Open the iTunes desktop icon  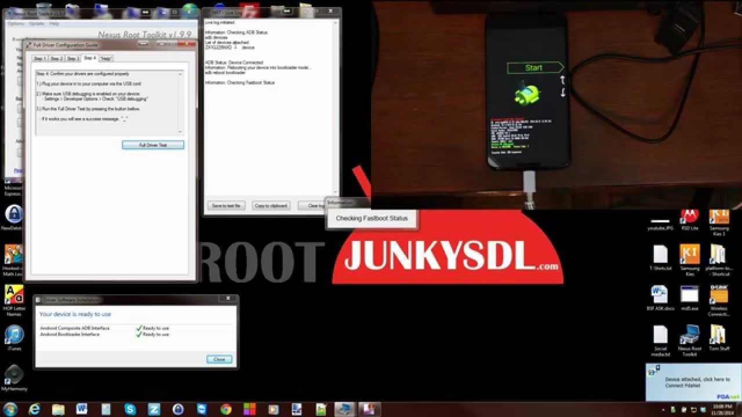click(x=14, y=338)
